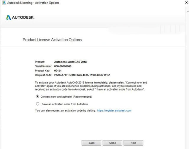Click the "Product:" field label
Viewport: 189px width, 149px height.
(40, 62)
